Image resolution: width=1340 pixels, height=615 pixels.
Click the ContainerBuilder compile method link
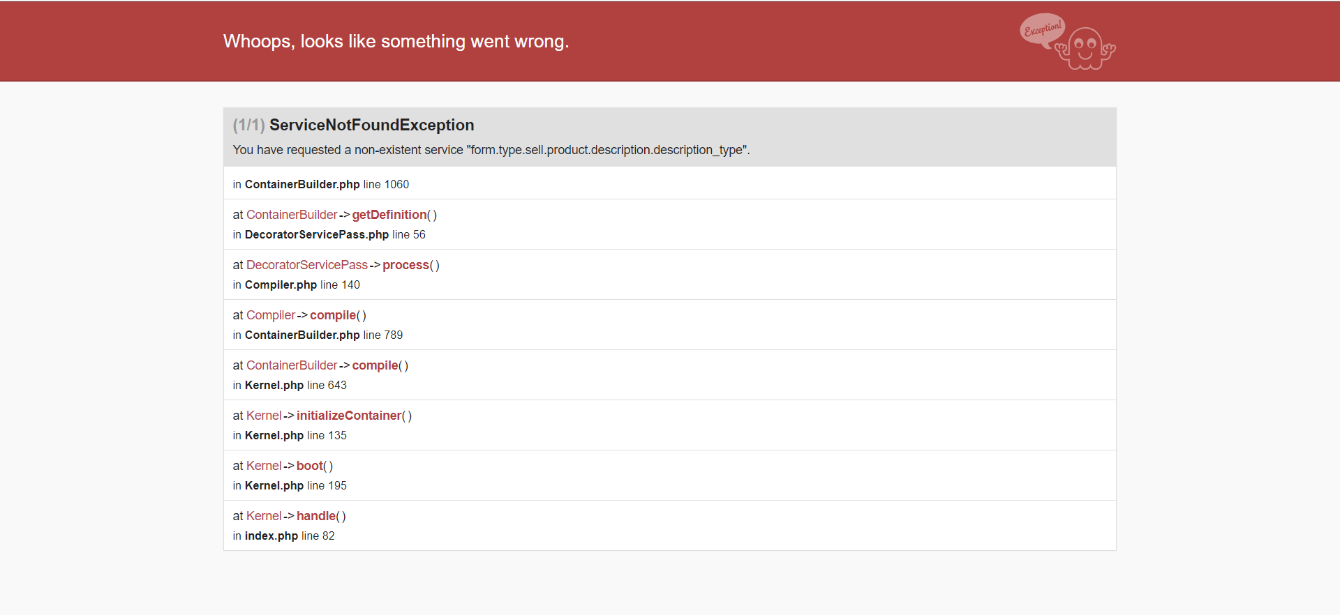pyautogui.click(x=375, y=365)
